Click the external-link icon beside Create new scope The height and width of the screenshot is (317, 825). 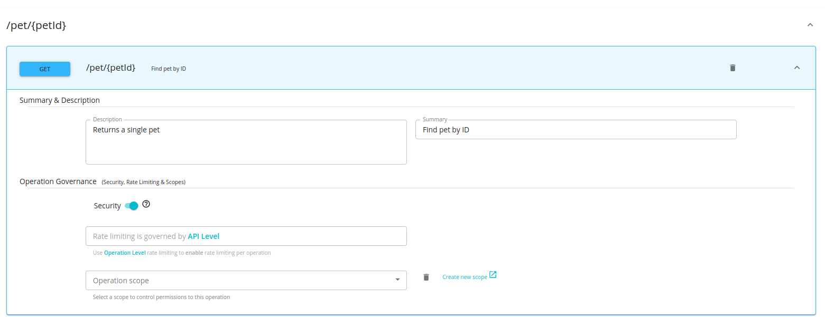tap(493, 275)
